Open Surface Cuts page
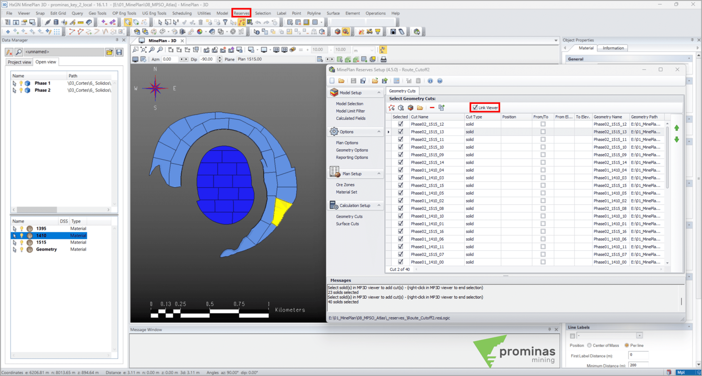 click(347, 224)
